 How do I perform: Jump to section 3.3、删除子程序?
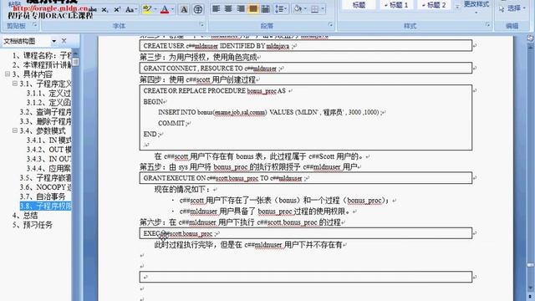pyautogui.click(x=45, y=121)
